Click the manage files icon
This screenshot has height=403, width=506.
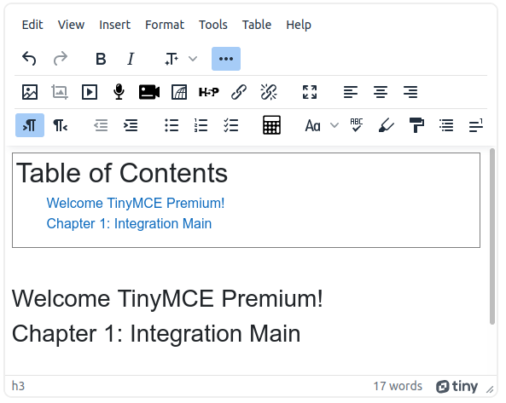[x=179, y=92]
